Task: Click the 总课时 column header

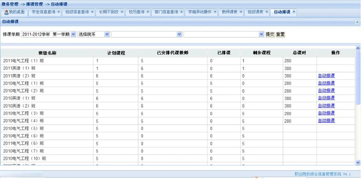Action: [299, 53]
